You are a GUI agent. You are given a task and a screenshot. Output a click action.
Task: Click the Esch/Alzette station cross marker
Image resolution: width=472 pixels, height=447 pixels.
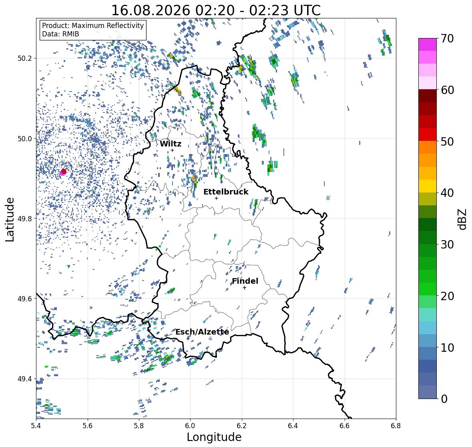pos(188,339)
